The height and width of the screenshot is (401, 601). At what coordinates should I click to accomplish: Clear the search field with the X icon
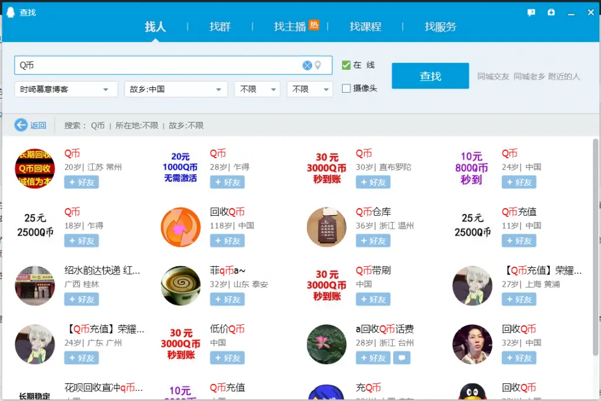307,66
